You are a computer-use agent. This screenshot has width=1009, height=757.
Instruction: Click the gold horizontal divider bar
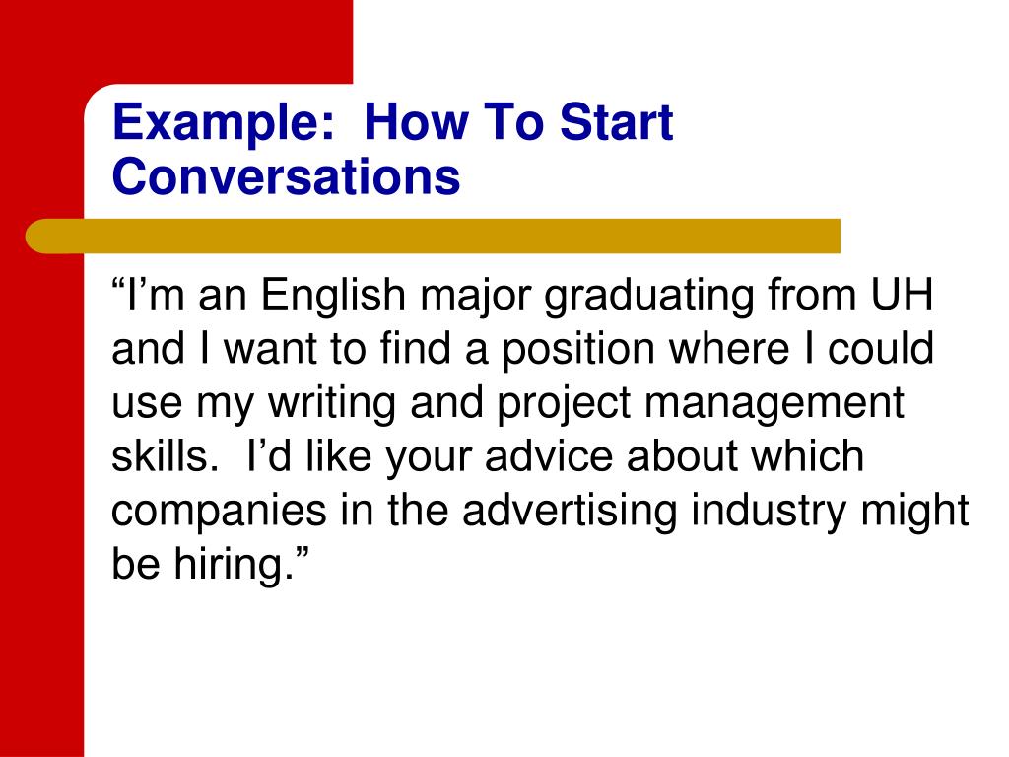434,237
